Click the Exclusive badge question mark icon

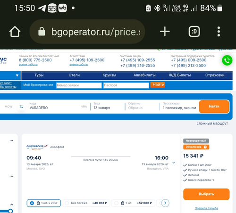point(205,147)
